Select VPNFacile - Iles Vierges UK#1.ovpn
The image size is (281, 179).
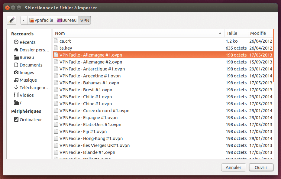click(163, 145)
